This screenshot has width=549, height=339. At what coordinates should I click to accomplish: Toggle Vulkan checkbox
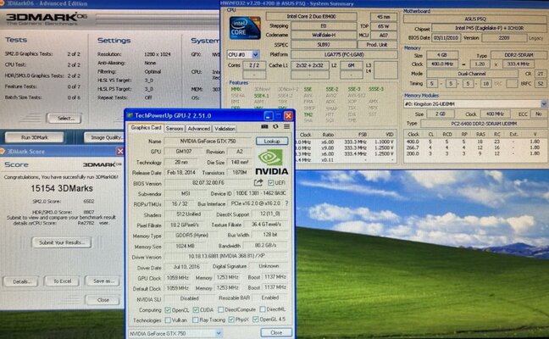pos(168,320)
